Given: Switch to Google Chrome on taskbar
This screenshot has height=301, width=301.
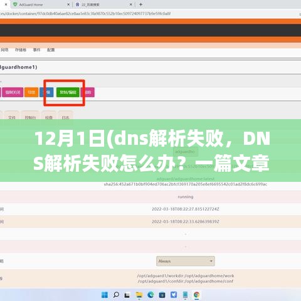Looking at the screenshot, I should pos(196,295).
